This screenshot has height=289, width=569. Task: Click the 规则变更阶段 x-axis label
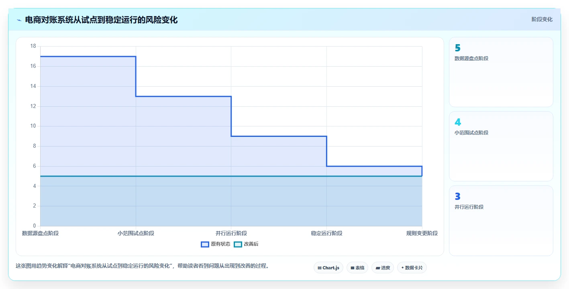(422, 233)
